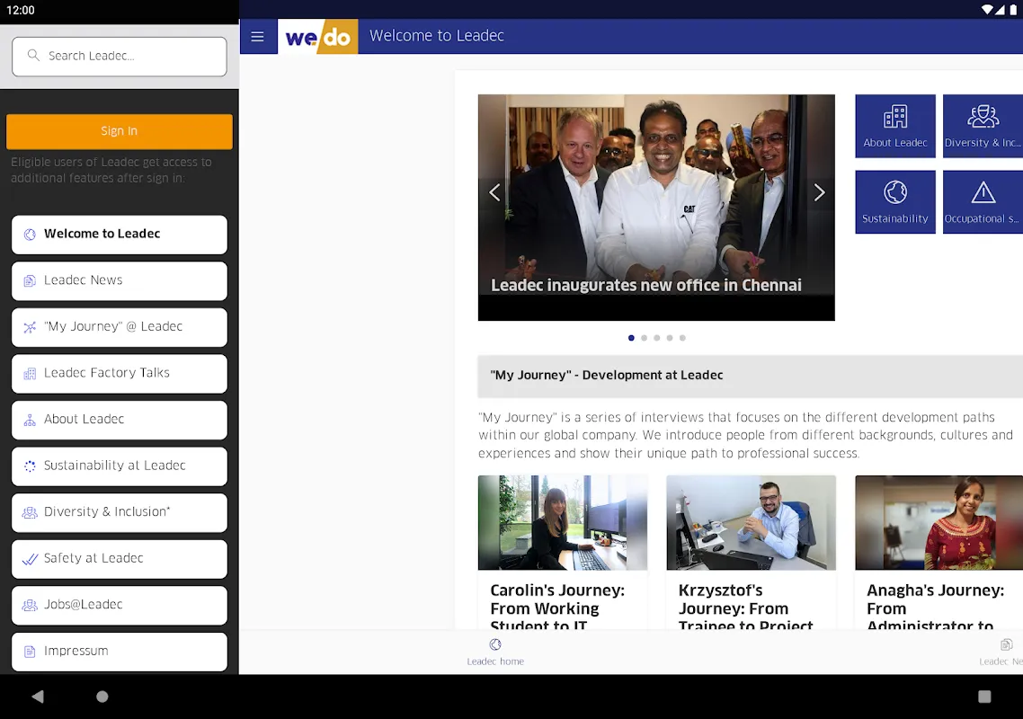This screenshot has width=1023, height=719.
Task: Click the 12:00 status bar clock
Action: point(20,11)
